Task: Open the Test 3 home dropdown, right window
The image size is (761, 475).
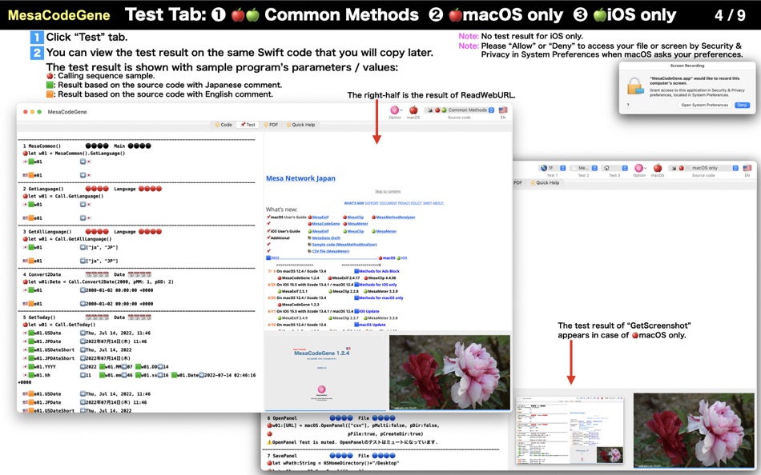Action: [x=615, y=168]
